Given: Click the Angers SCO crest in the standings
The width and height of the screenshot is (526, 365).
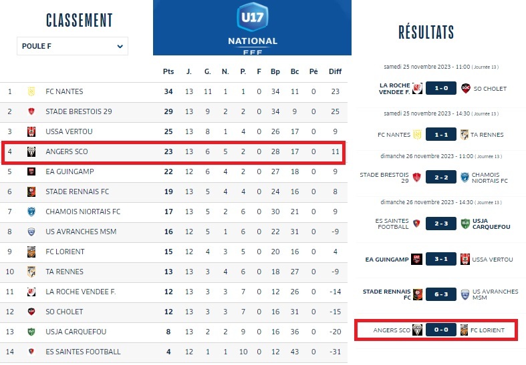Looking at the screenshot, I should 31,151.
